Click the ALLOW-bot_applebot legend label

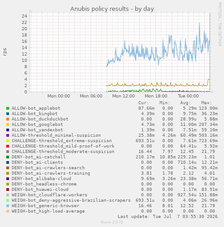point(36,108)
